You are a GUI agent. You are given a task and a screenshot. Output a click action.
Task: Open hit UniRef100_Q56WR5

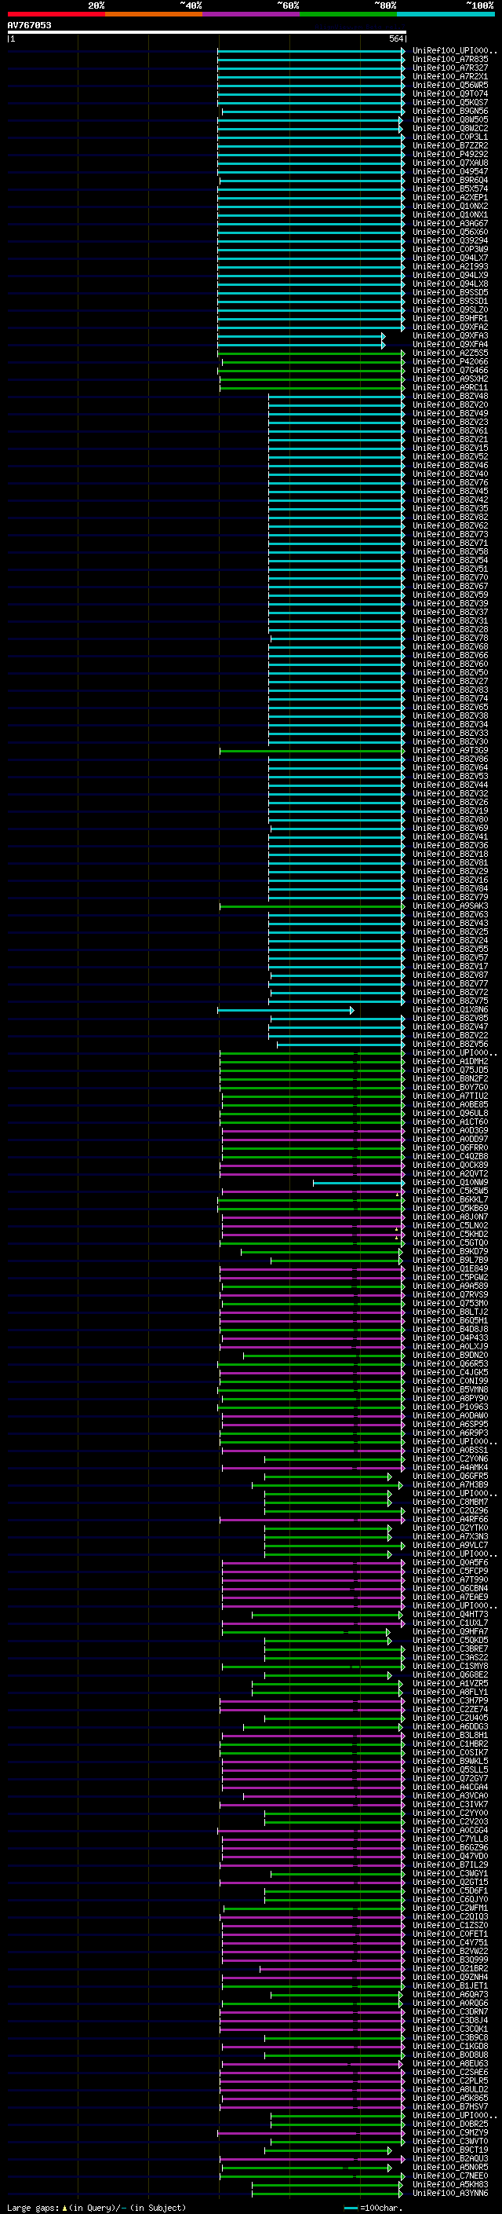[x=449, y=85]
